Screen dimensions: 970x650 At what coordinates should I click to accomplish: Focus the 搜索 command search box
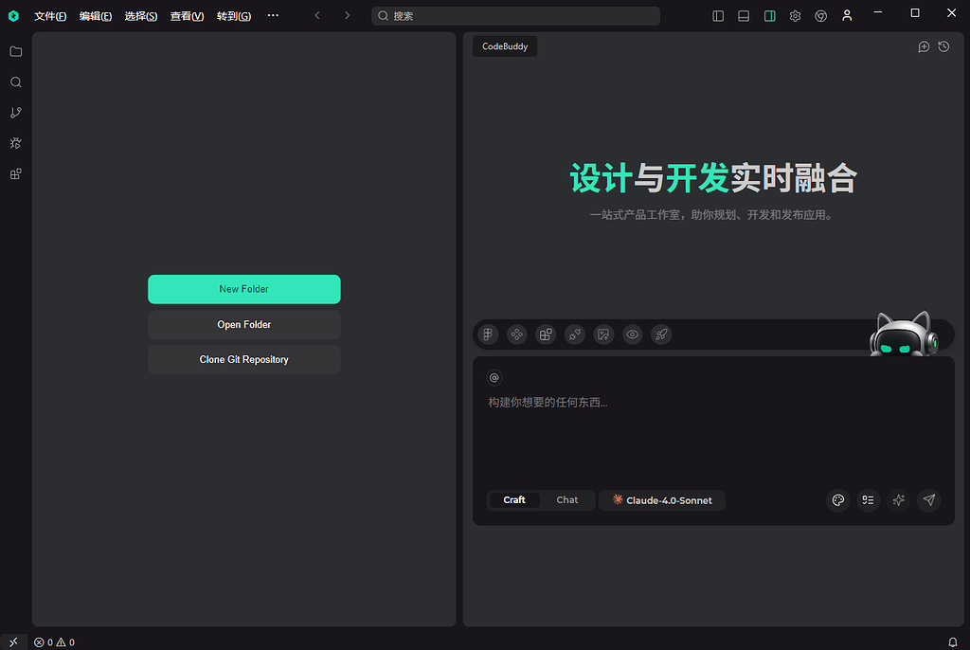(515, 16)
